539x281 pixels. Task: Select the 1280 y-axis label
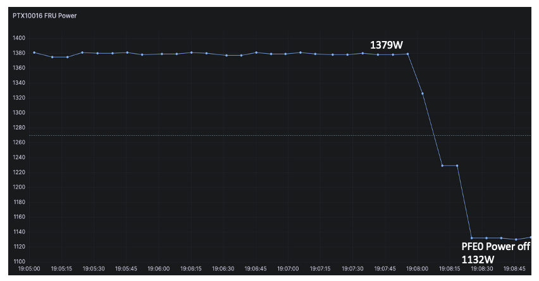19,128
